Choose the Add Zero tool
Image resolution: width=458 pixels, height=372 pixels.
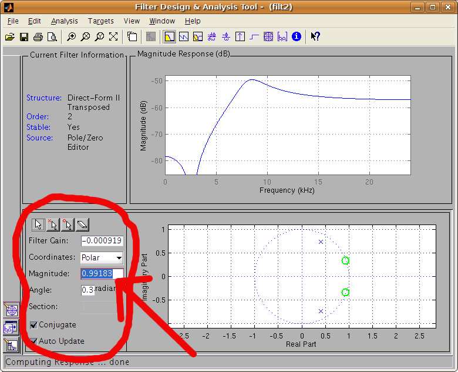click(x=68, y=224)
